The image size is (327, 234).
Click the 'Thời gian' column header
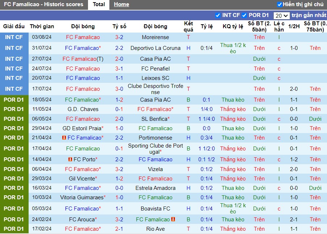(42, 26)
